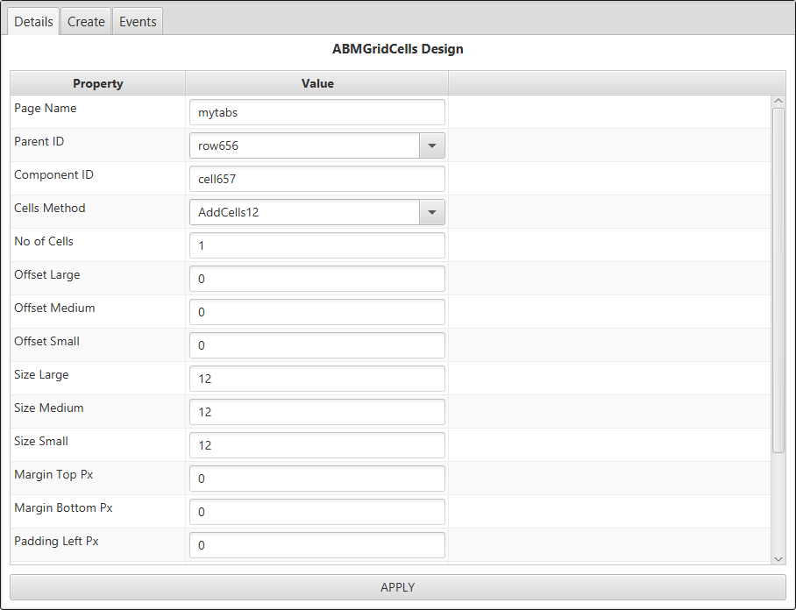Viewport: 796px width, 610px height.
Task: Select the Offset Medium input box
Action: click(x=316, y=312)
